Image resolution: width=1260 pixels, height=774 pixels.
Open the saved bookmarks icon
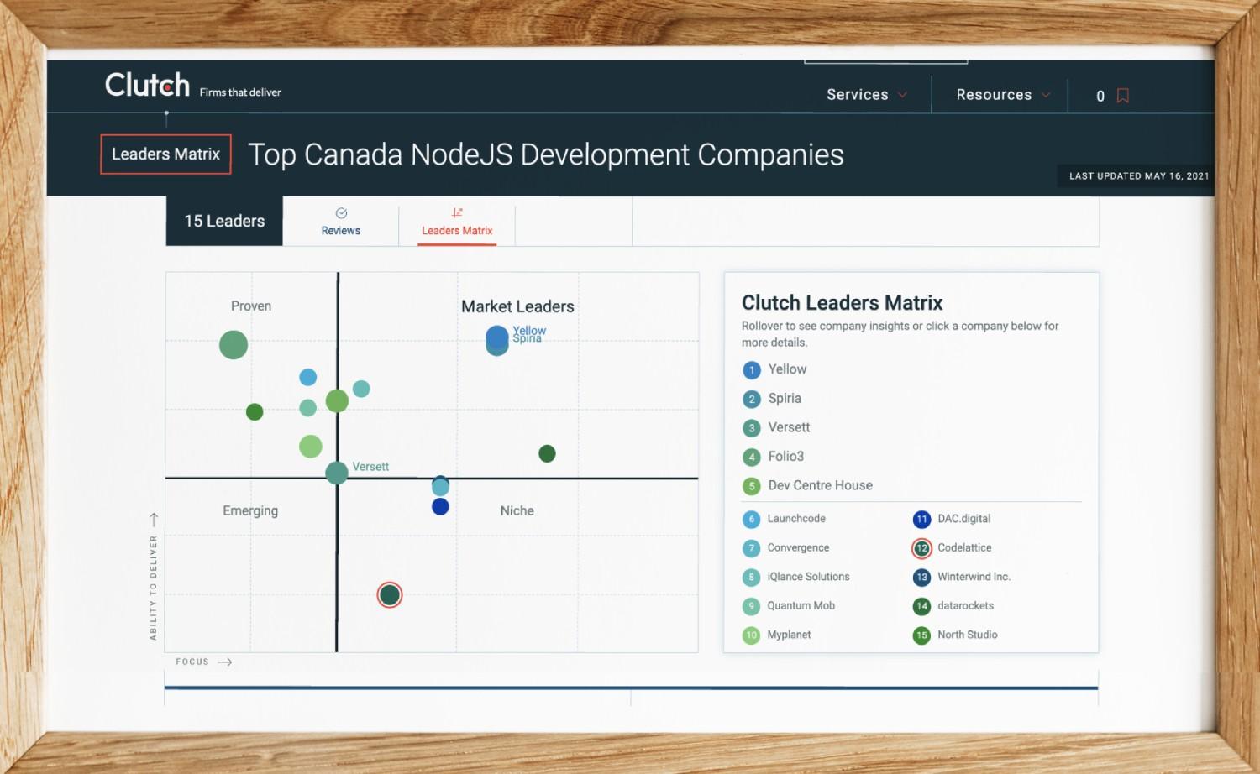(x=1122, y=96)
